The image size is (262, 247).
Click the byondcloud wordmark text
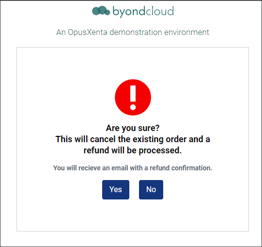click(x=143, y=11)
